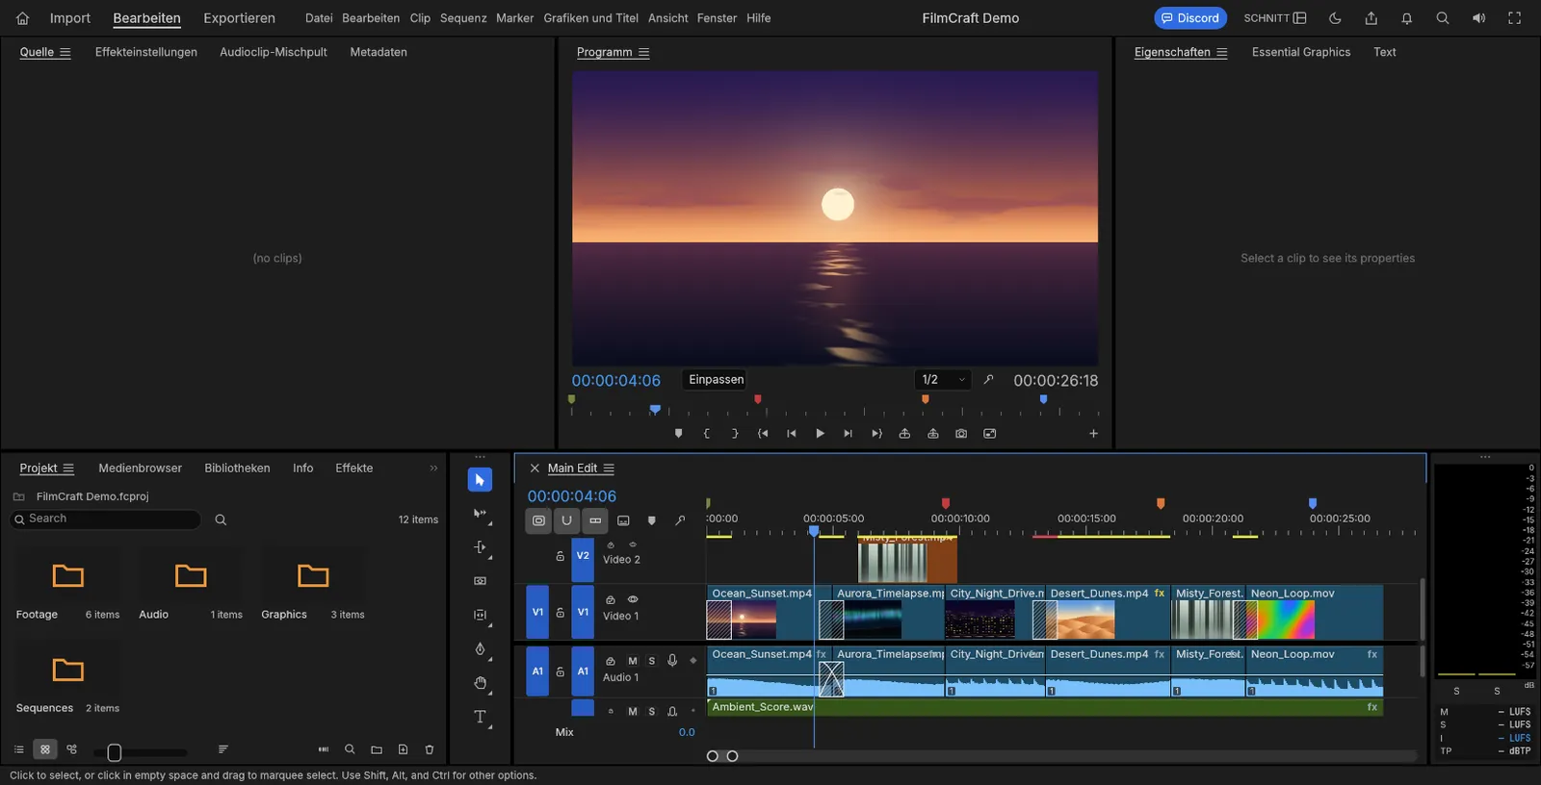Go to the Exportieren workspace
1541x785 pixels.
[x=239, y=18]
